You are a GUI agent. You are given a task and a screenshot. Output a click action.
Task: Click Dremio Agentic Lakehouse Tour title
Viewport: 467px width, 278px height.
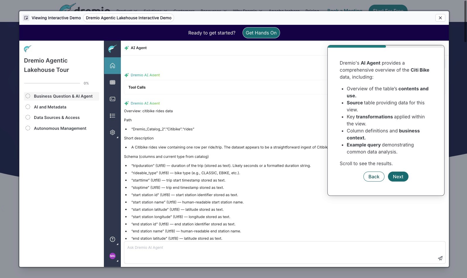click(46, 65)
